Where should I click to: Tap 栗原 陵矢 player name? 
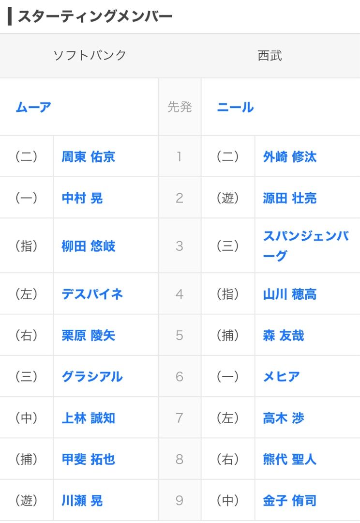tap(89, 335)
